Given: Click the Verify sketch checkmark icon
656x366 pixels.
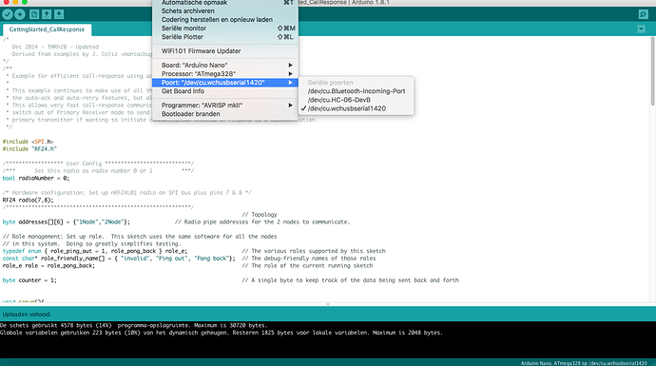Looking at the screenshot, I should 8,14.
